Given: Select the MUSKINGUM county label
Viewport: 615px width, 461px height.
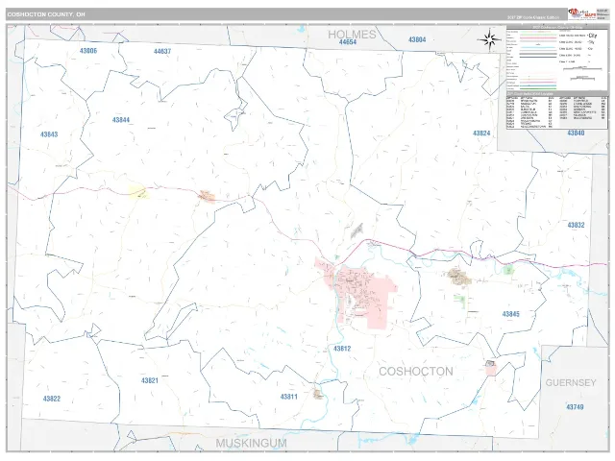Looking at the screenshot, I should [251, 444].
